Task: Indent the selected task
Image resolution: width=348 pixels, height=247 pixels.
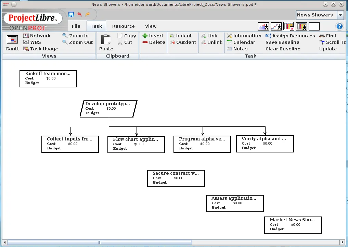Action: [180, 36]
